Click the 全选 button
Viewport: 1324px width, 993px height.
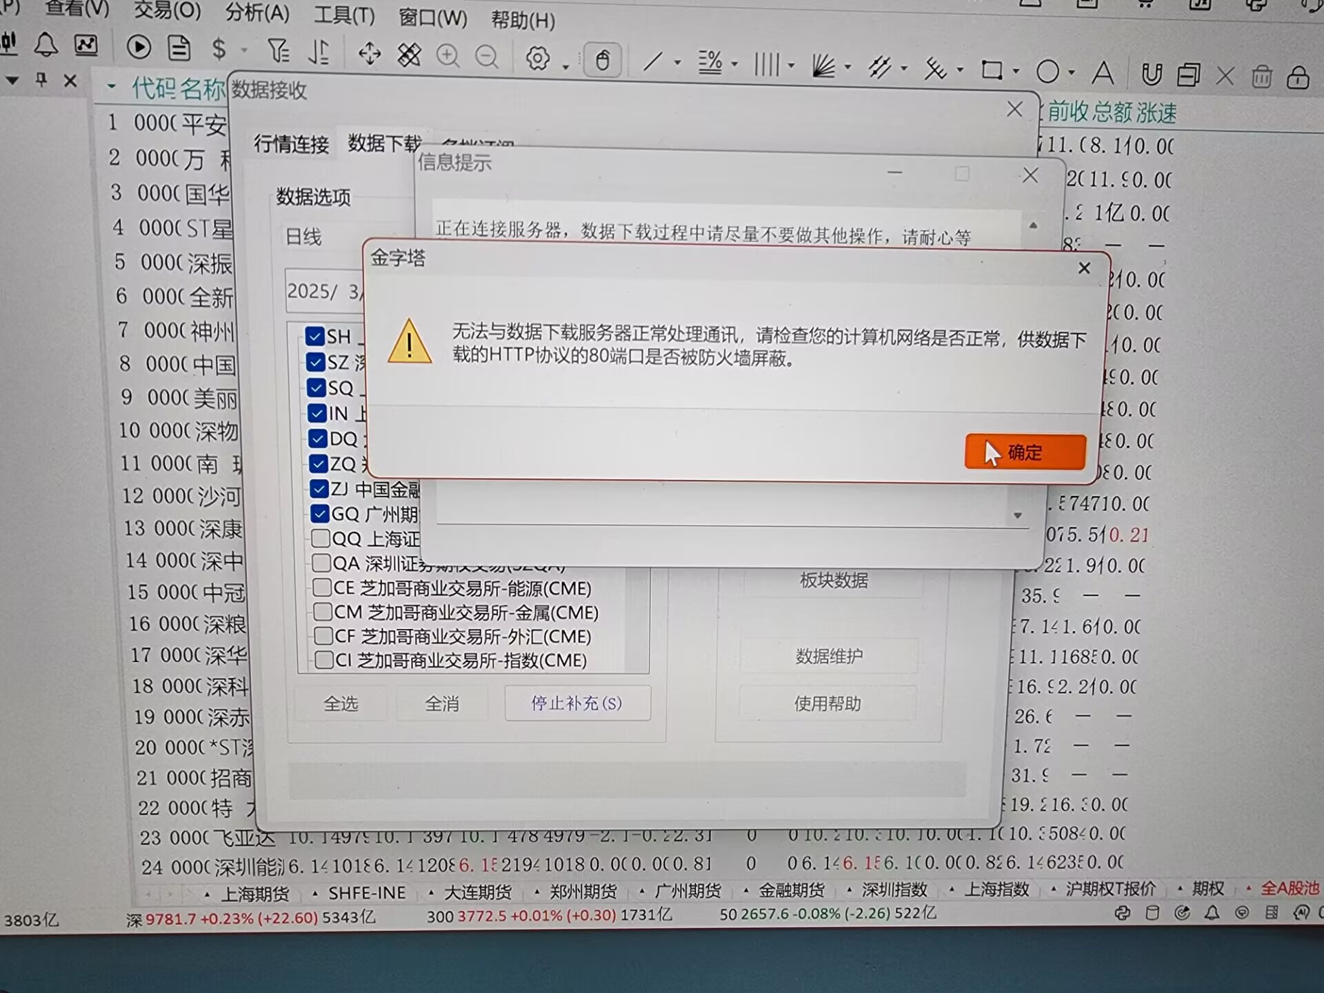point(341,703)
